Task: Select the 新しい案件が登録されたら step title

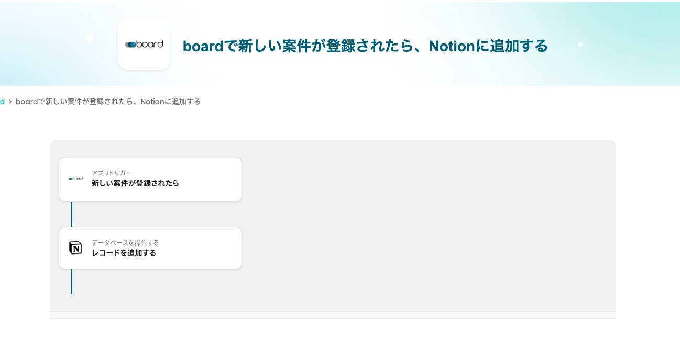Action: click(135, 183)
